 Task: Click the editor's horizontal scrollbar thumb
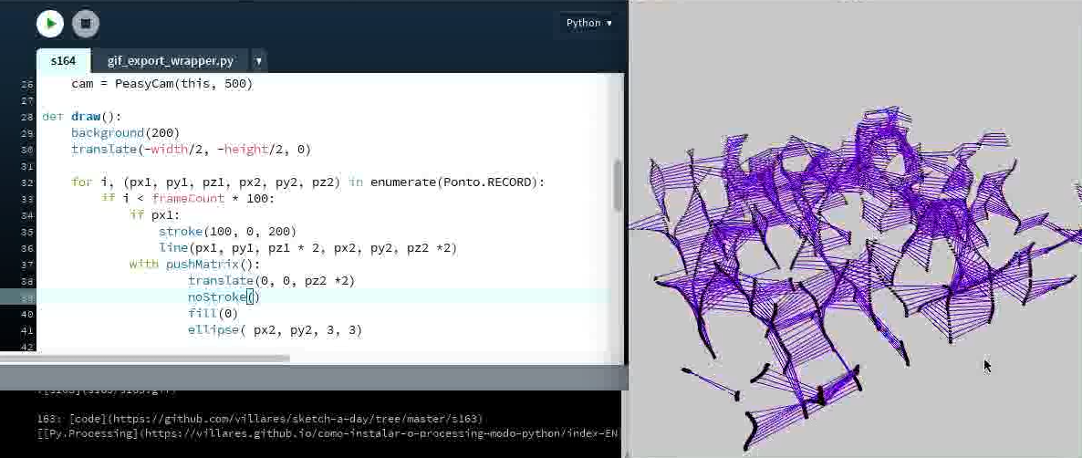pos(146,358)
